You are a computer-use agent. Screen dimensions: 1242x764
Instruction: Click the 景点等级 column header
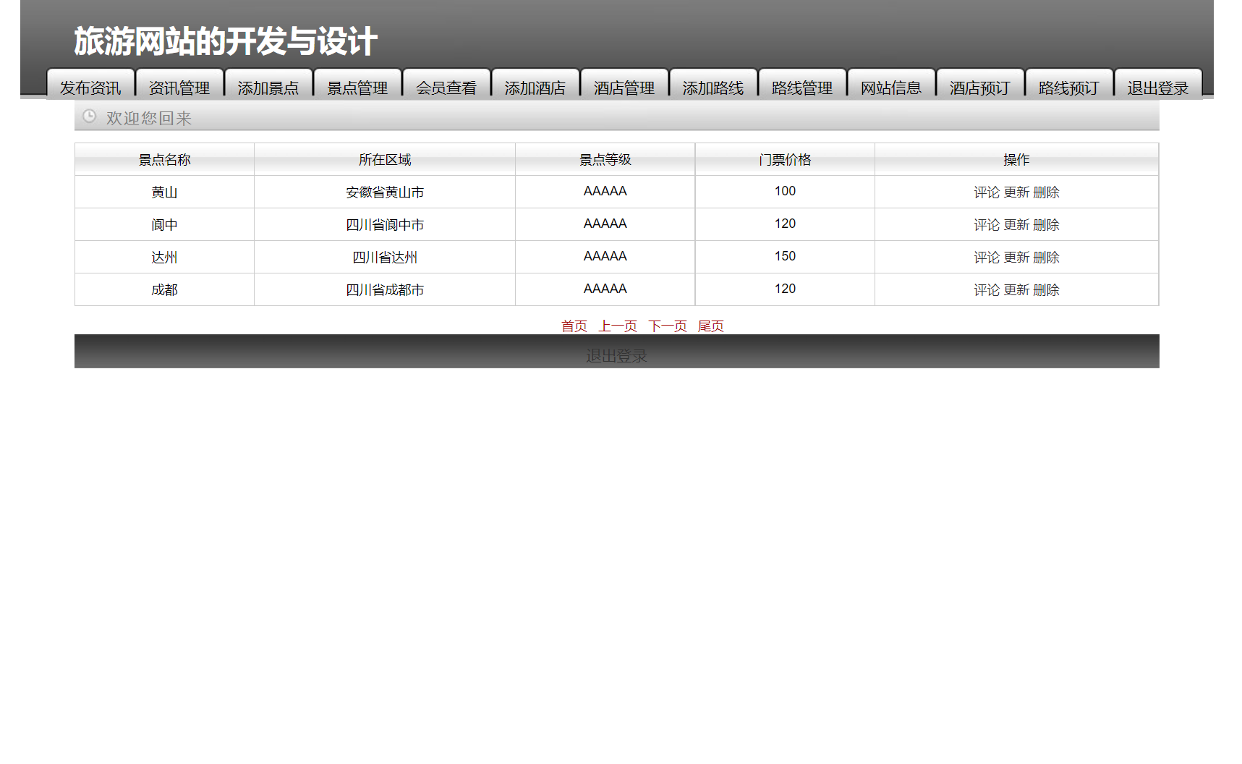coord(605,160)
